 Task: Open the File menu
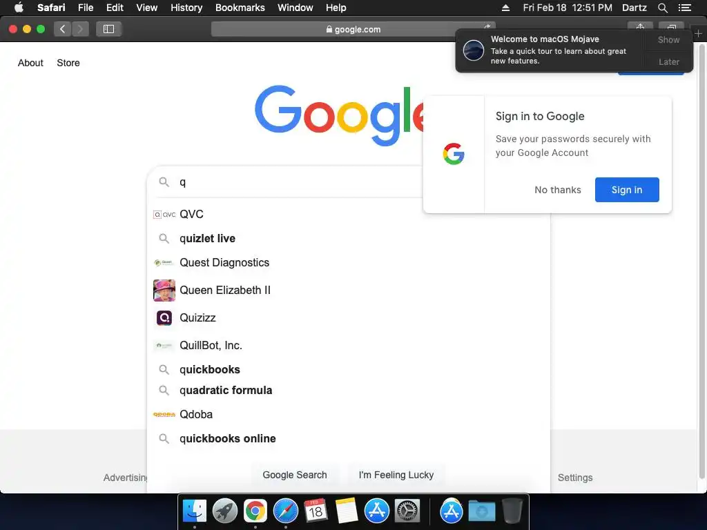coord(85,8)
